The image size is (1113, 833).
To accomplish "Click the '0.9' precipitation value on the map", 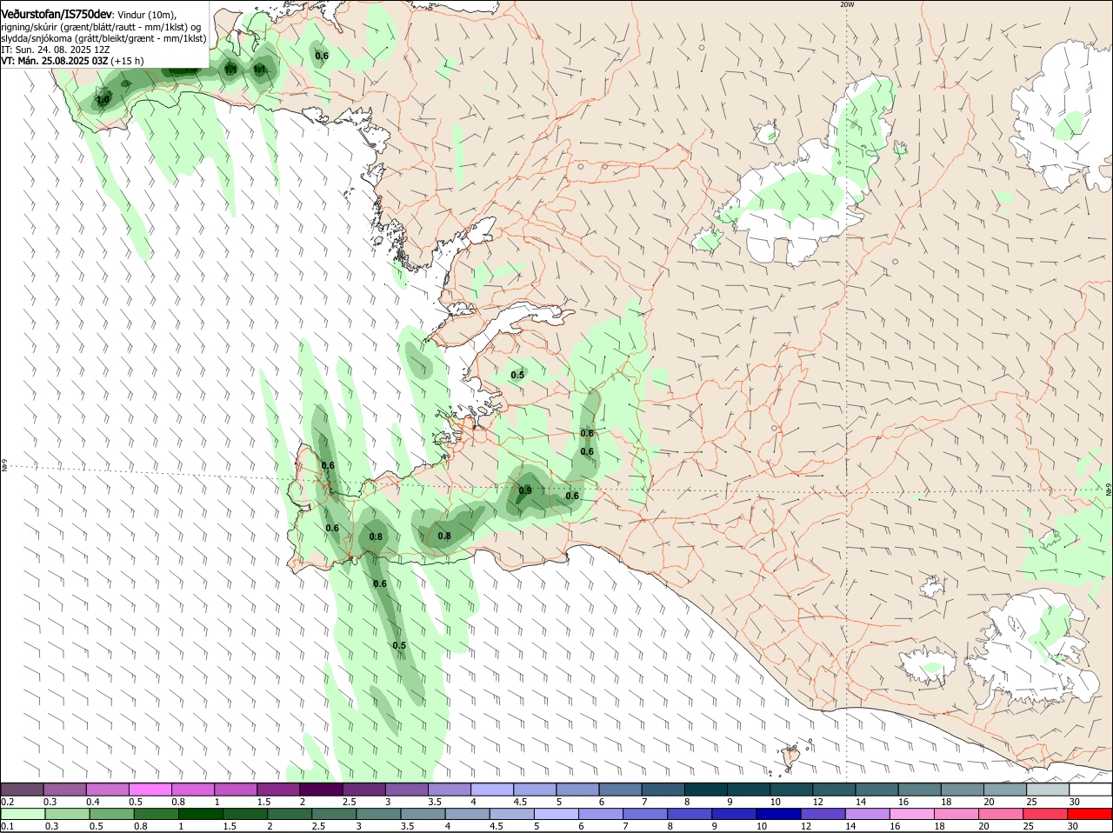I will pyautogui.click(x=525, y=490).
